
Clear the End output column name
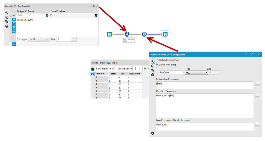(x=47, y=16)
